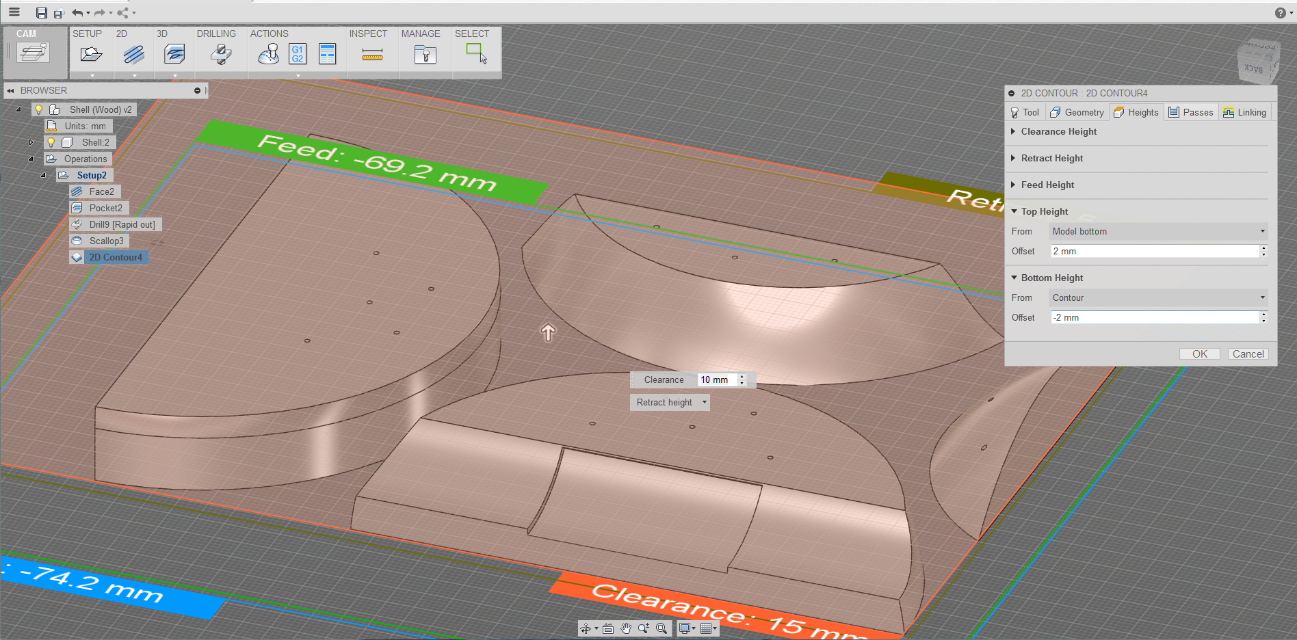Switch to the Tool tab

[1025, 112]
